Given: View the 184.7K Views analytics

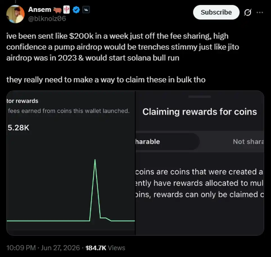Looking at the screenshot, I should coord(105,248).
